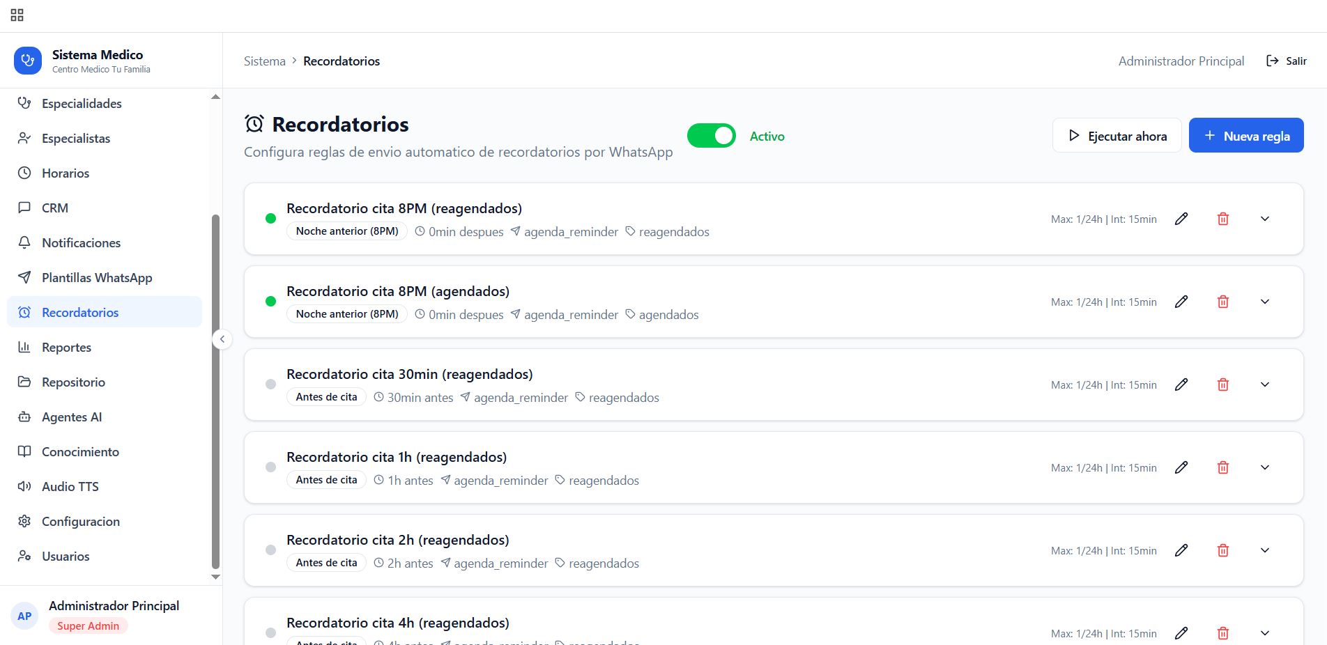
Task: Click the edit pencil for 'Recordatorio cita 1h (reagendados)'
Action: (x=1181, y=467)
